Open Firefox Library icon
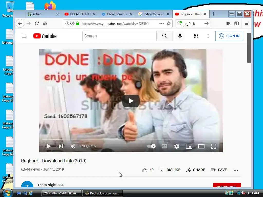 tap(228, 23)
